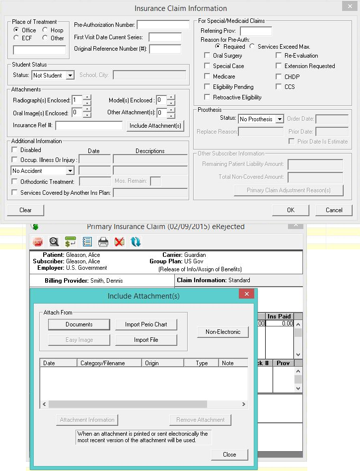360x471 pixels.
Task: Click the Original Reference Number field
Action: pos(165,49)
